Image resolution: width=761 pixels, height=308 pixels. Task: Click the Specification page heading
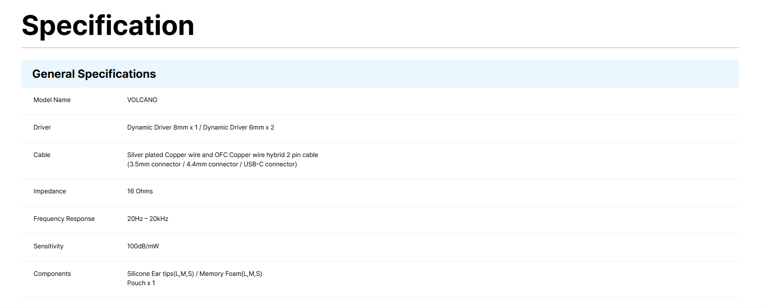coord(108,26)
